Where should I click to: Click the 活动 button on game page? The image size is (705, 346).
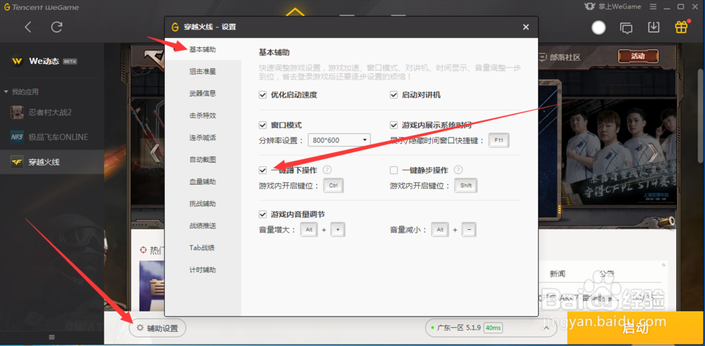(638, 56)
